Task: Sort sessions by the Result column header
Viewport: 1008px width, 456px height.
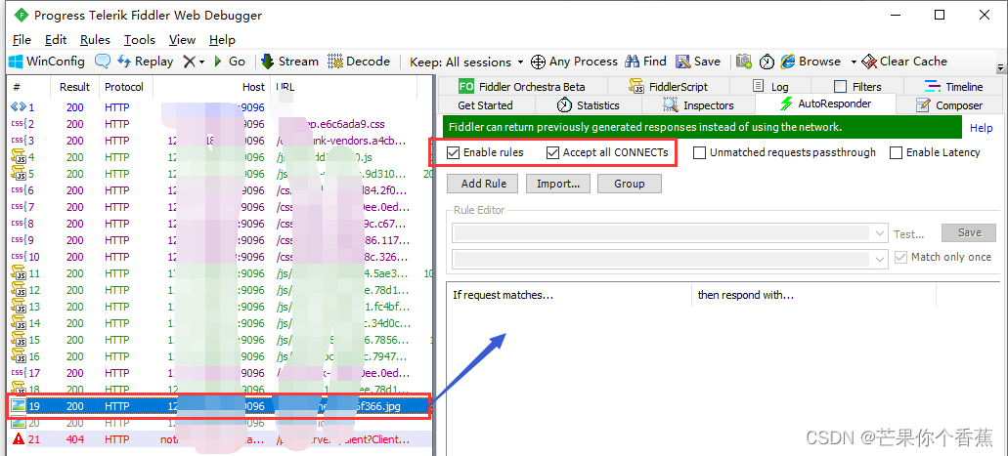Action: coord(74,87)
